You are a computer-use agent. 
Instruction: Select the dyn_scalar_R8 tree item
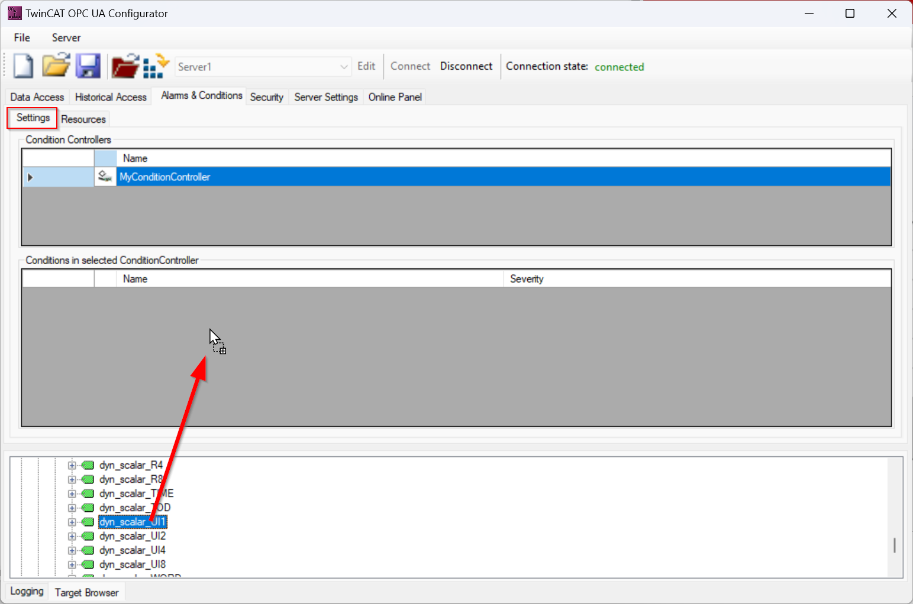(131, 479)
